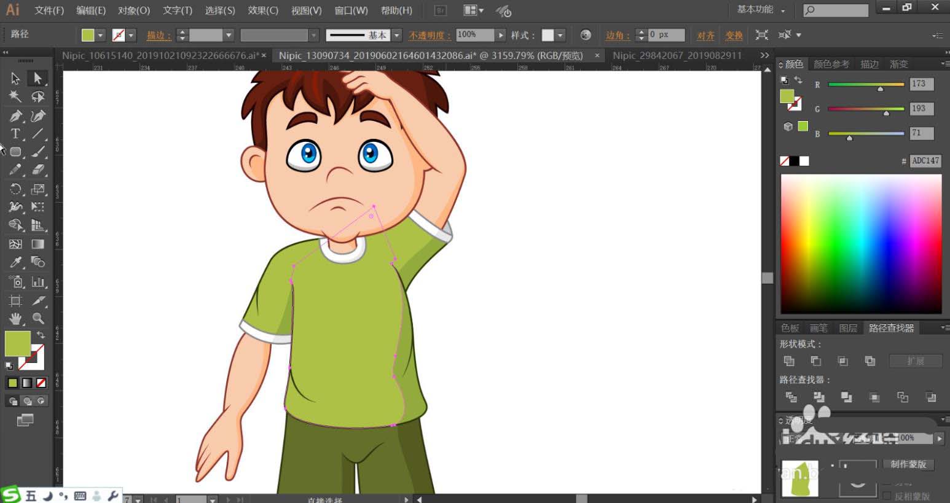Select the Pen tool
950x503 pixels.
pyautogui.click(x=15, y=115)
